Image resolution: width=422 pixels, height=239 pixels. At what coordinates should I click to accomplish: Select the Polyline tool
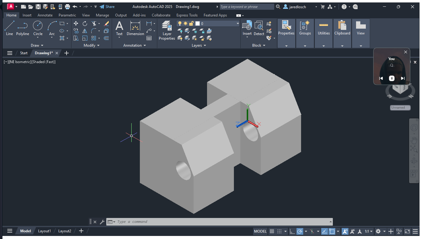(x=23, y=28)
